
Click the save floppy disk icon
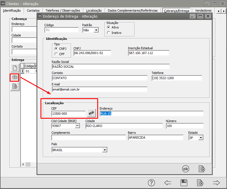(184, 183)
